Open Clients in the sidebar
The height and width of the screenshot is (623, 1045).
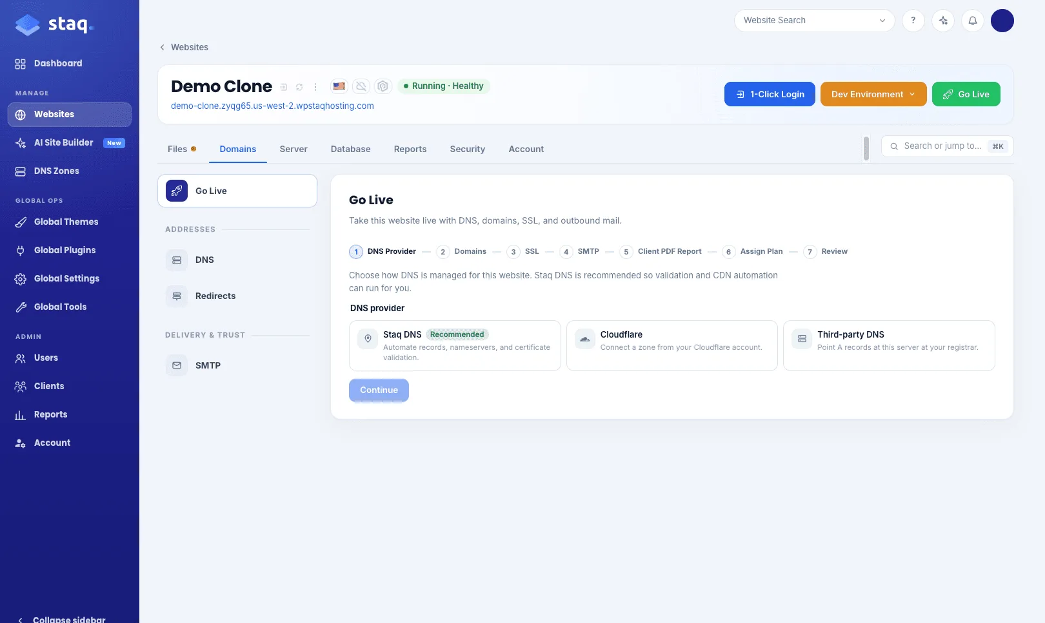click(x=70, y=387)
